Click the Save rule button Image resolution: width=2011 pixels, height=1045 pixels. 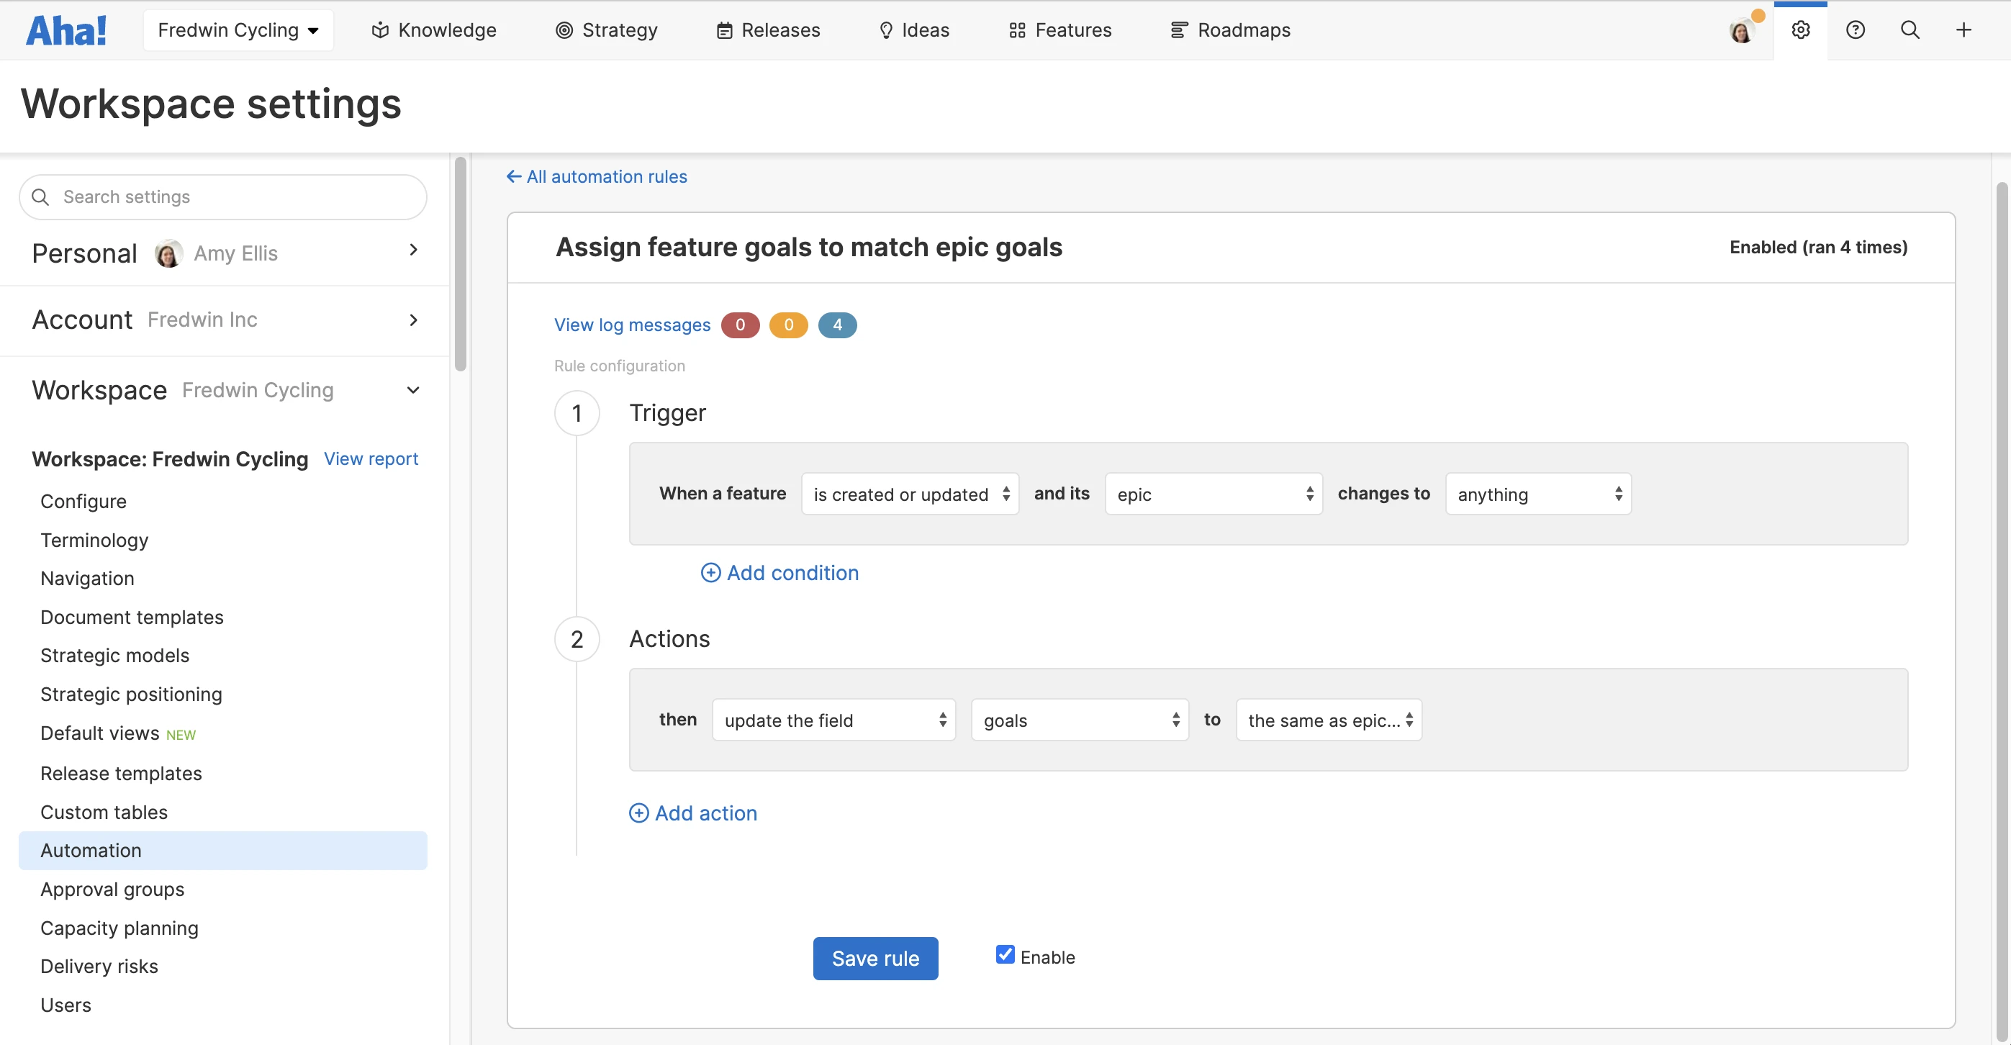(875, 958)
